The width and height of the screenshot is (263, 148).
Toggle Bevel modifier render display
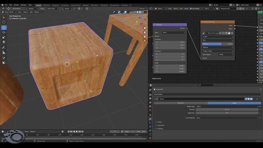pyautogui.click(x=251, y=99)
